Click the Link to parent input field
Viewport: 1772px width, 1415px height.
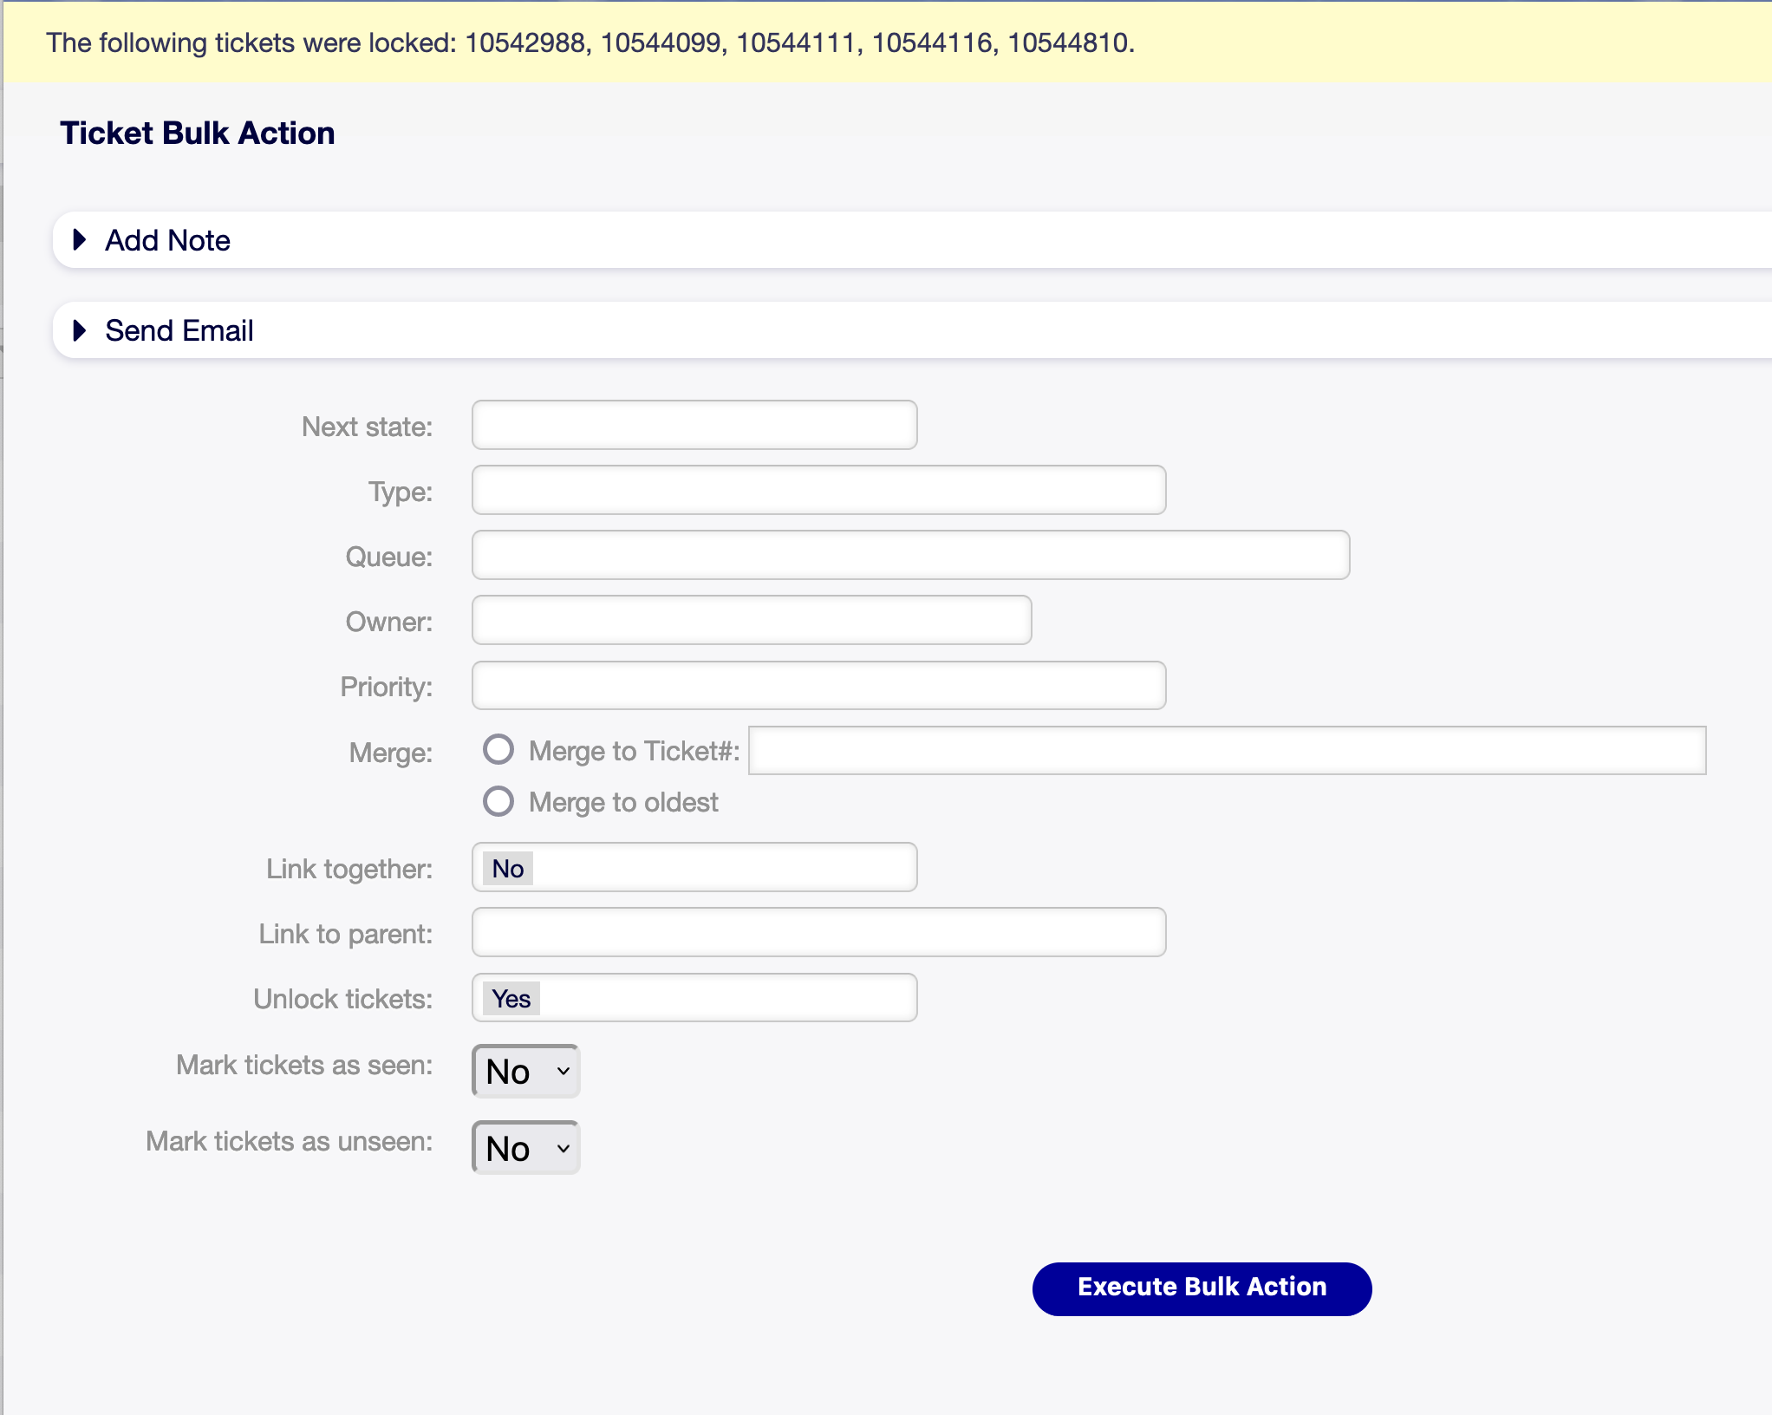[818, 932]
